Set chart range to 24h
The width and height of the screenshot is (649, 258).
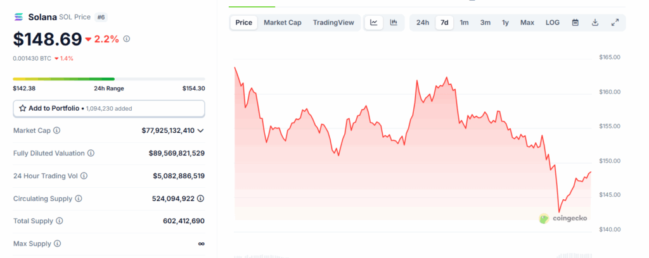423,23
